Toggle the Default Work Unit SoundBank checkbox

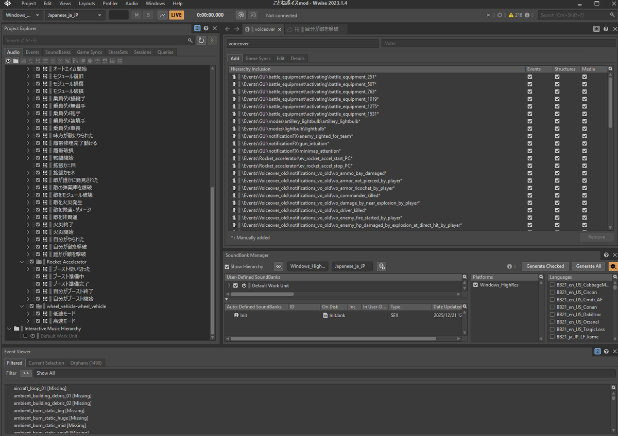coord(236,285)
